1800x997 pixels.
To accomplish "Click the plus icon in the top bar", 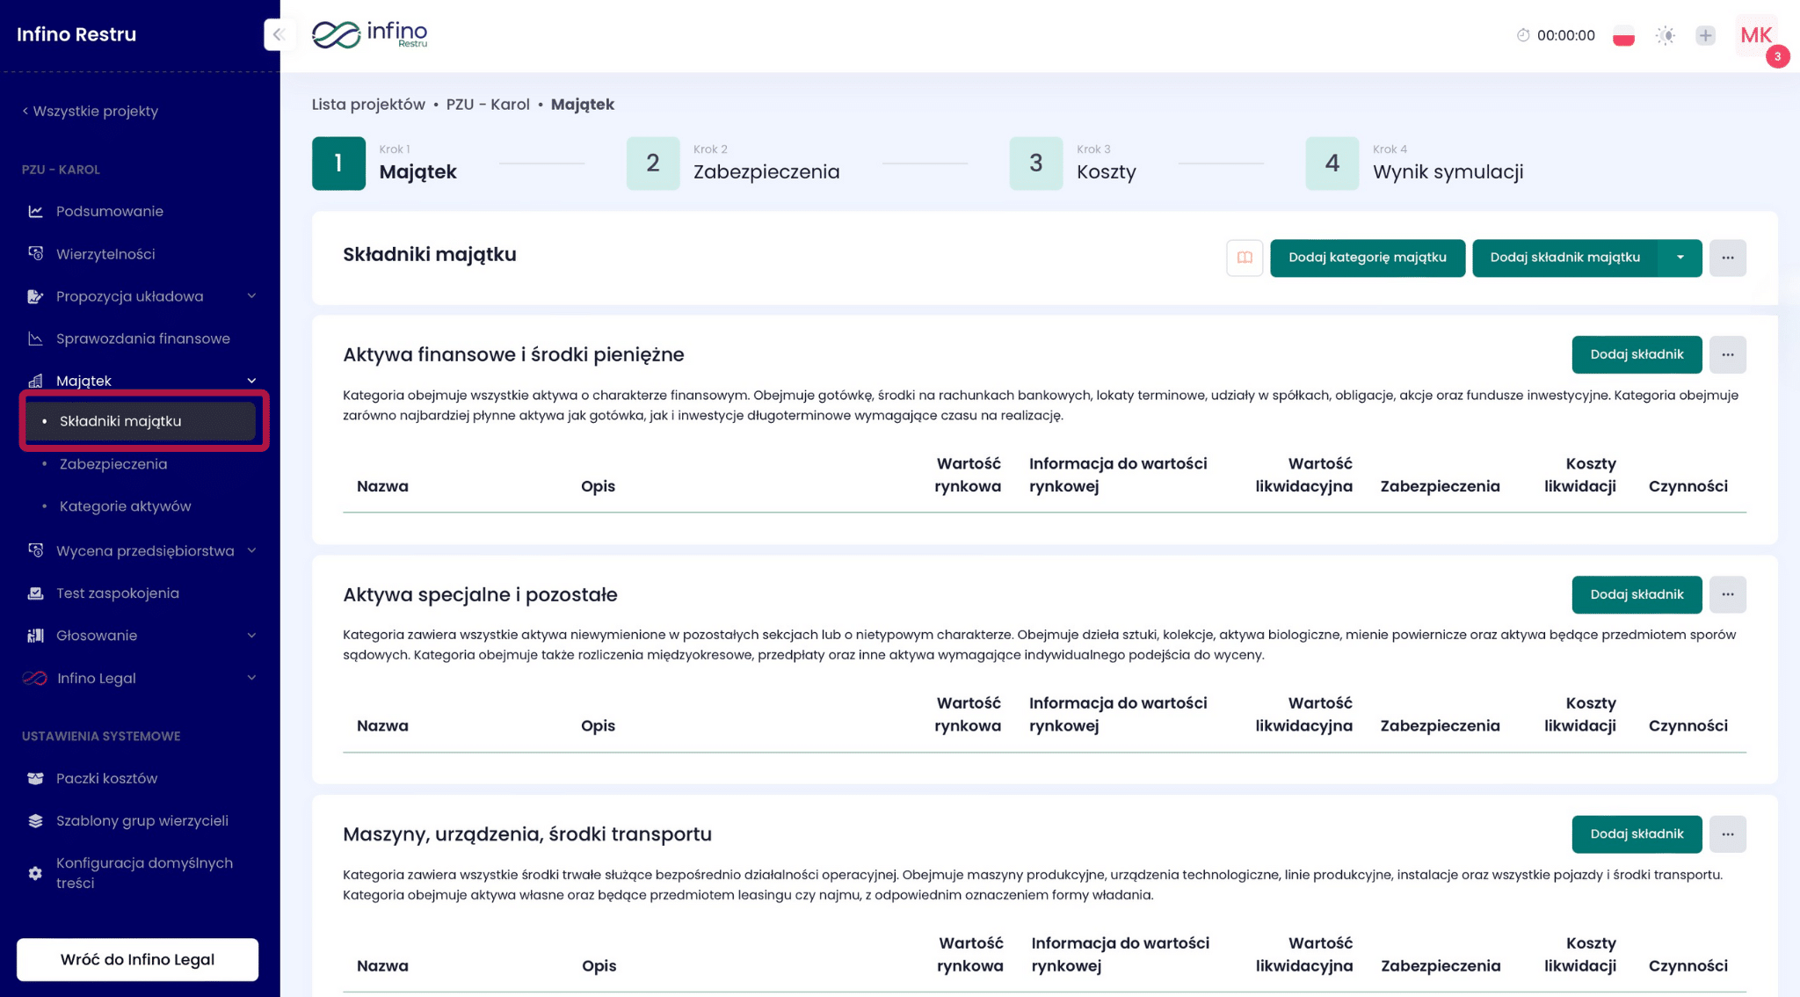I will coord(1705,35).
